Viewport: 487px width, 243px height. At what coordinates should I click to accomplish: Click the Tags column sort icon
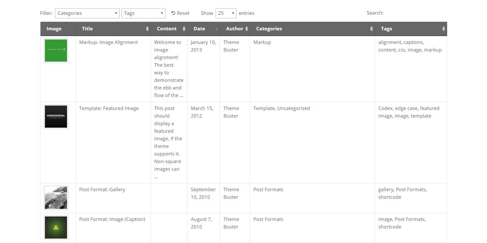point(443,29)
